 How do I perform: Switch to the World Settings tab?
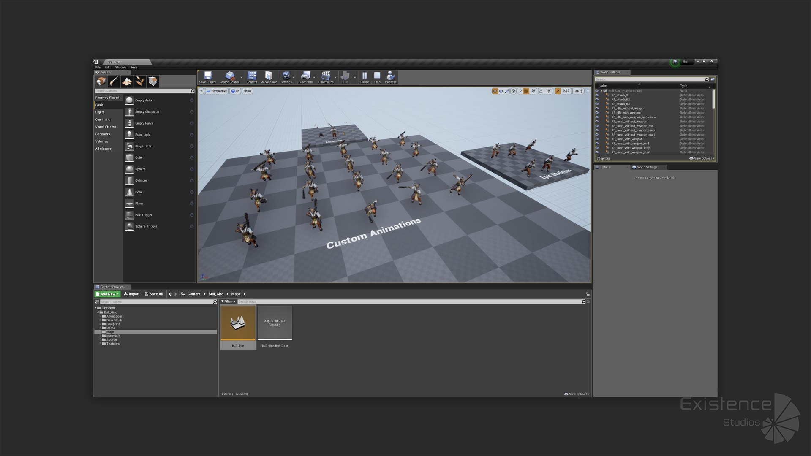pyautogui.click(x=647, y=167)
